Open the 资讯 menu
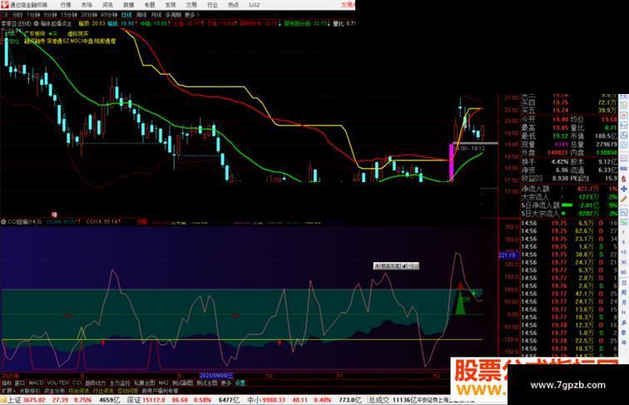The width and height of the screenshot is (629, 405). [107, 5]
